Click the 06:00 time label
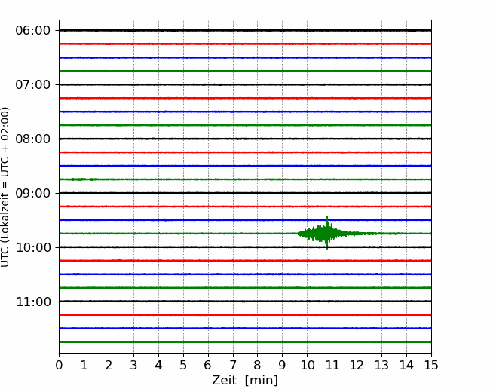Viewport: 490px width, 392px height. (x=33, y=31)
